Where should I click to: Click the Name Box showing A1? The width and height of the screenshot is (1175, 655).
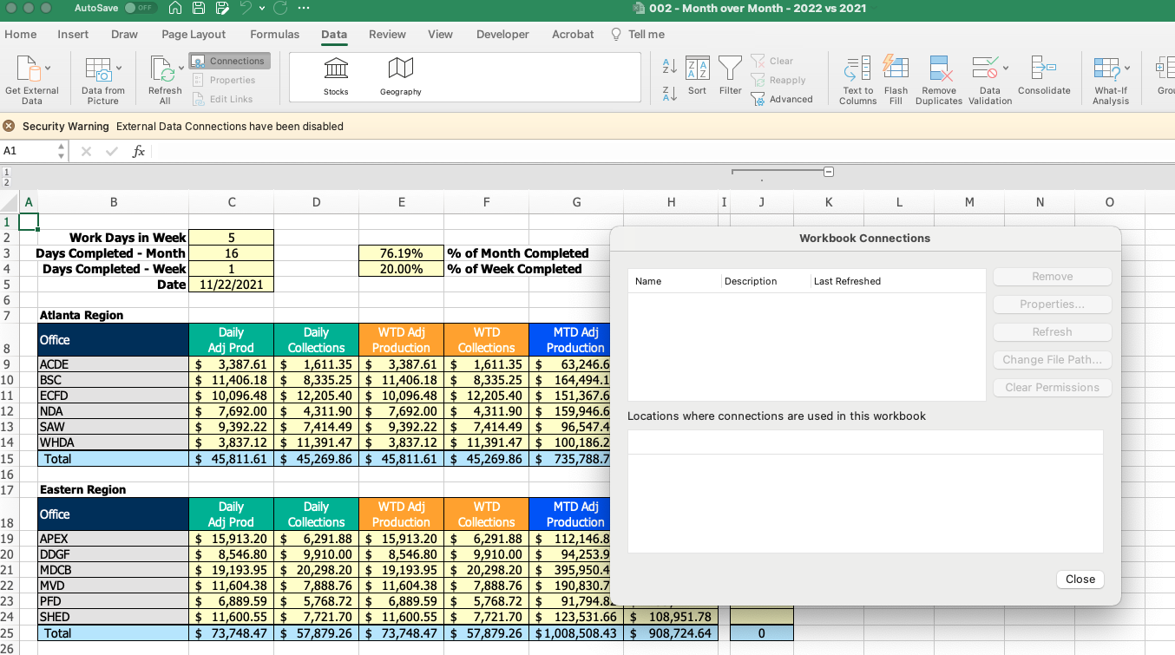tap(26, 151)
